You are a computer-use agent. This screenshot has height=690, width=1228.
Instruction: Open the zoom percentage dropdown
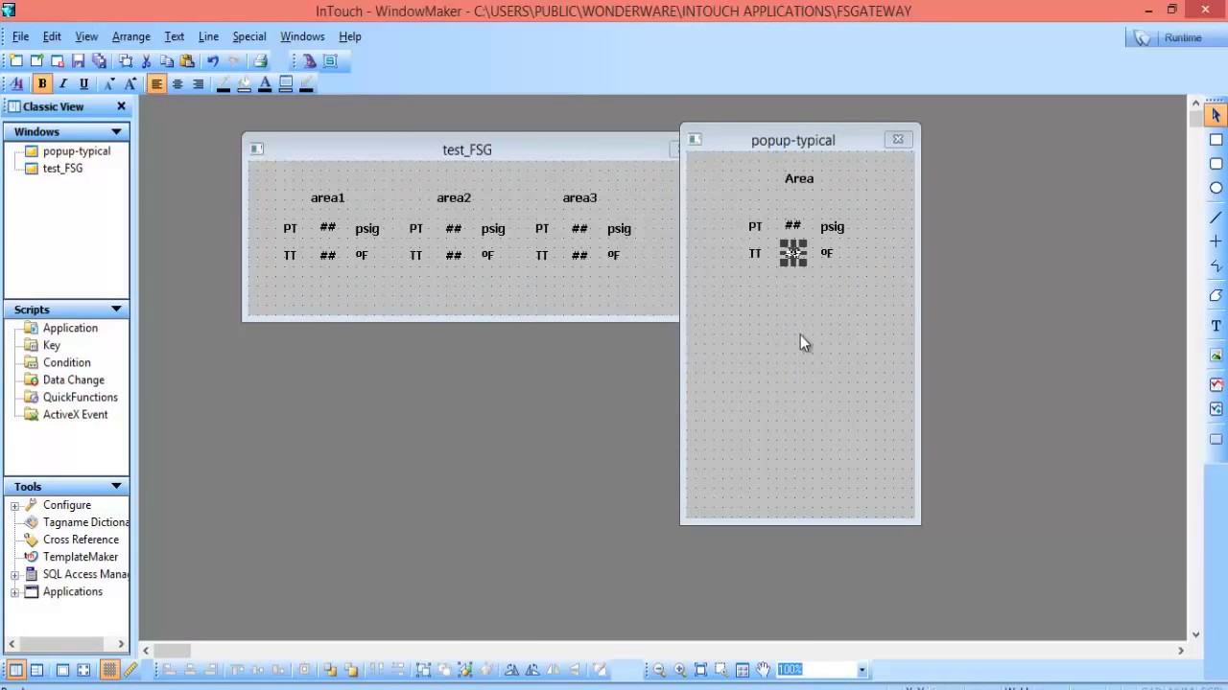coord(862,670)
